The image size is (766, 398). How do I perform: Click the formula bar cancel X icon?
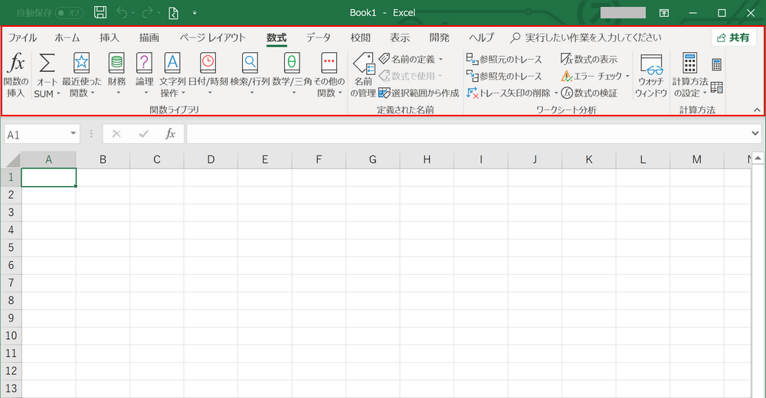coord(116,134)
